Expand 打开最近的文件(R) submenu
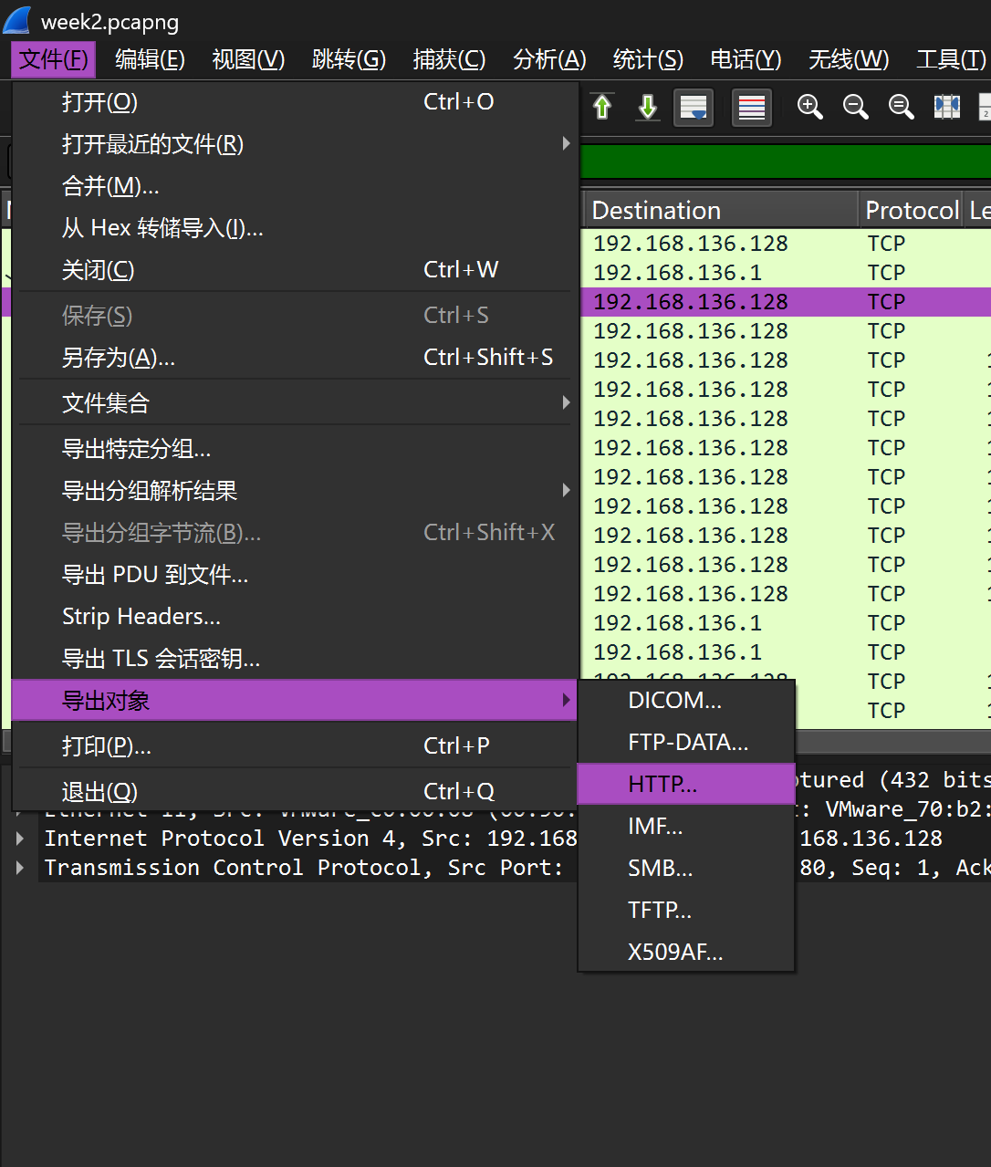 (296, 144)
